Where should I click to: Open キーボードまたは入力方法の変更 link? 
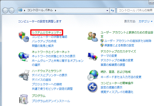[121, 77]
